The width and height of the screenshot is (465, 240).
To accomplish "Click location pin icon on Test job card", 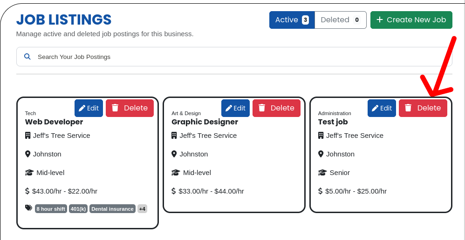I will tap(321, 154).
